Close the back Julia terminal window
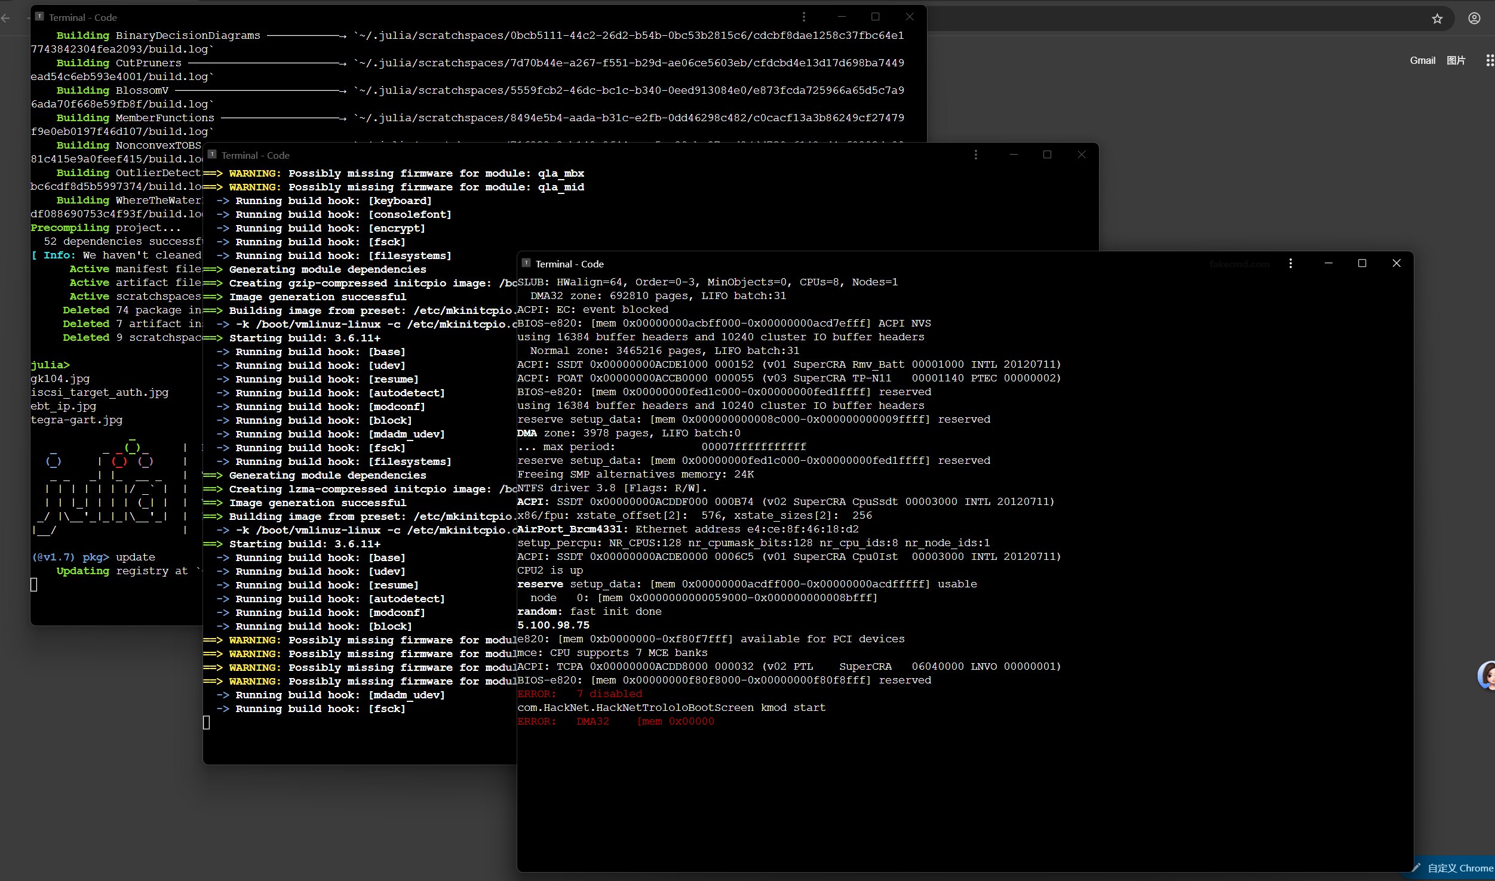 click(x=910, y=17)
